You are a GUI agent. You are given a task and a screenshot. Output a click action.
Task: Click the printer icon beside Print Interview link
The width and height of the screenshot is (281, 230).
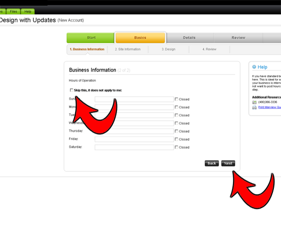tap(254, 107)
